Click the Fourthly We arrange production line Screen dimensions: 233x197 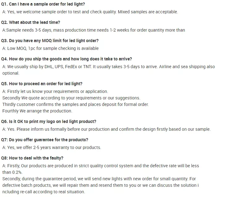[37, 111]
